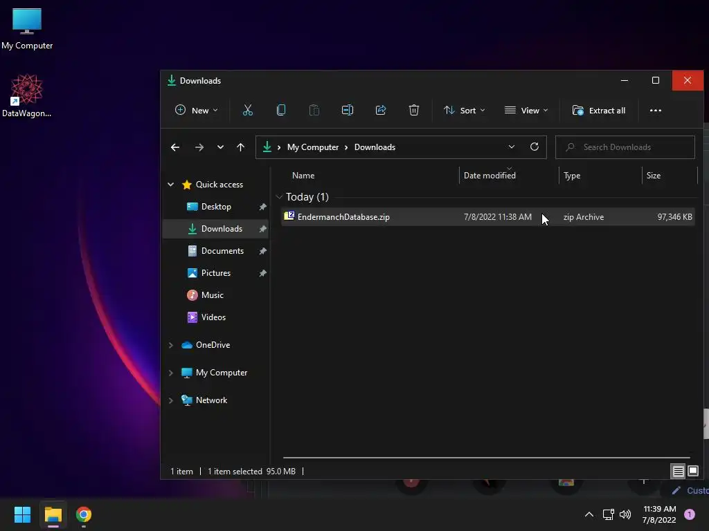The image size is (709, 531).
Task: Click File Explorer taskbar icon
Action: (x=53, y=514)
